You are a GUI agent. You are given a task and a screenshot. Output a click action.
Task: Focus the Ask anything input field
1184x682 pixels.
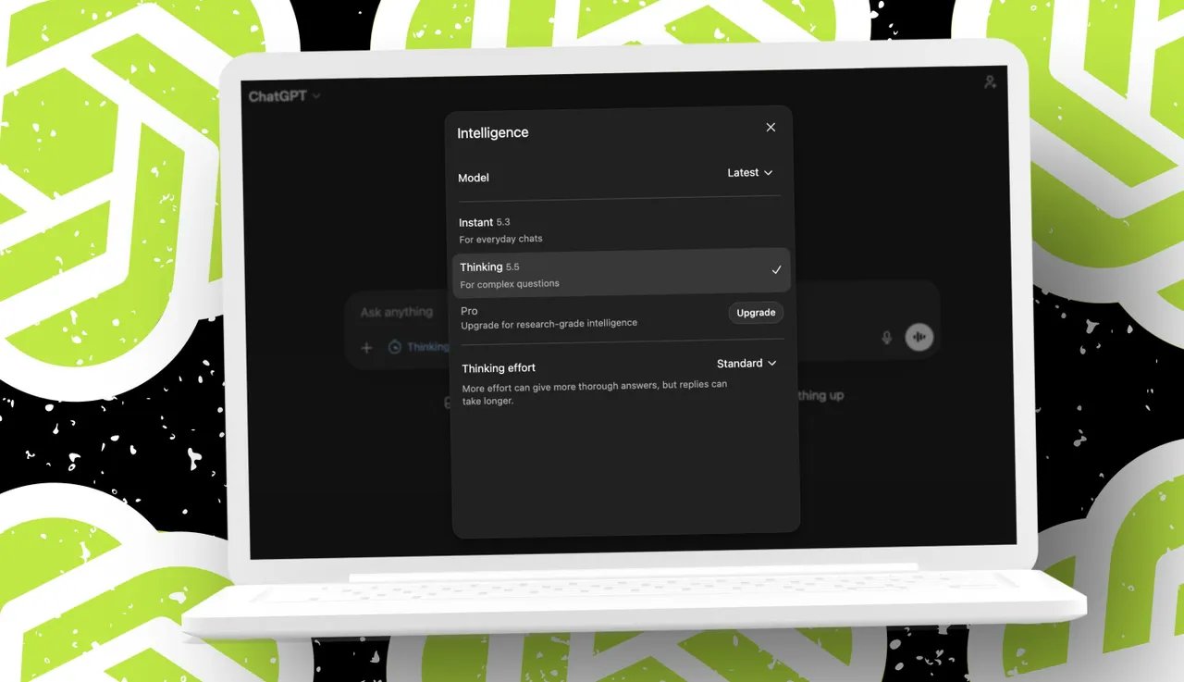click(398, 313)
